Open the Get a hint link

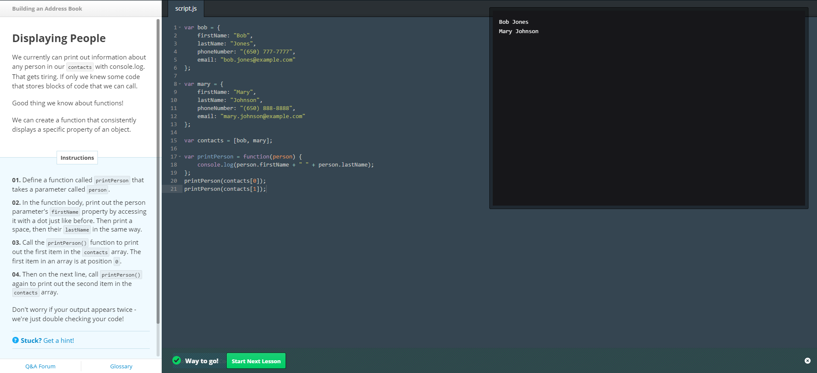click(59, 340)
